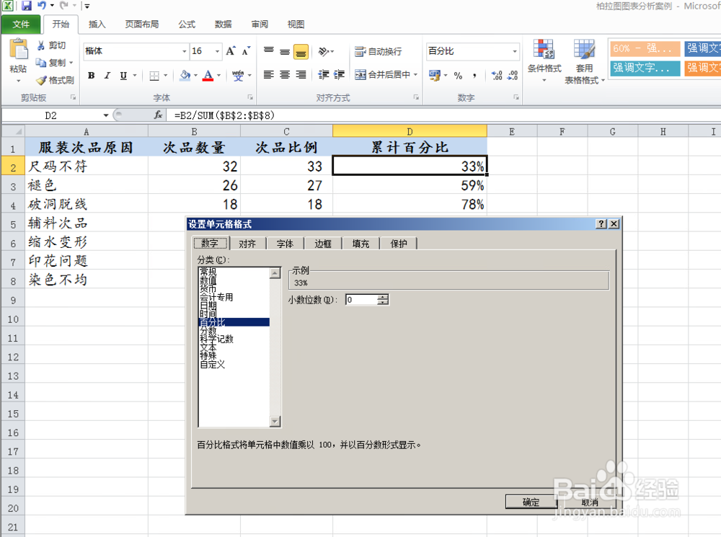The height and width of the screenshot is (537, 721).
Task: Open 套用表格格式 table styles
Action: 585,61
